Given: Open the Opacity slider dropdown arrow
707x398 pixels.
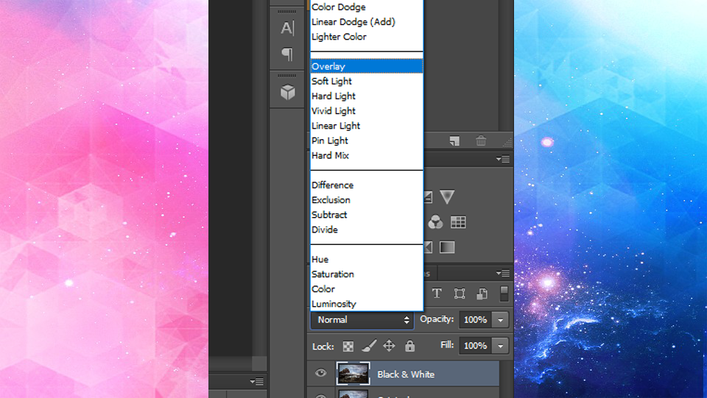Looking at the screenshot, I should click(x=501, y=320).
